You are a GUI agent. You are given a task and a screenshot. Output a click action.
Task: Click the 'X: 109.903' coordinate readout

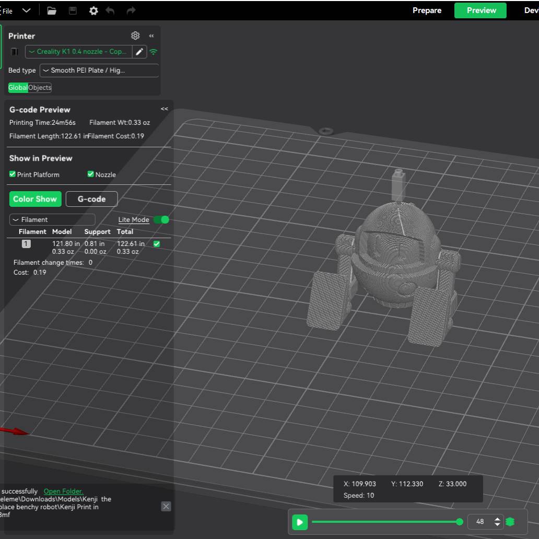[359, 484]
